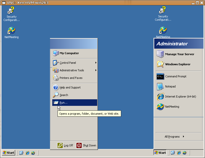This screenshot has width=205, height=158.
Task: Open Help and Support
Action: coord(70,87)
